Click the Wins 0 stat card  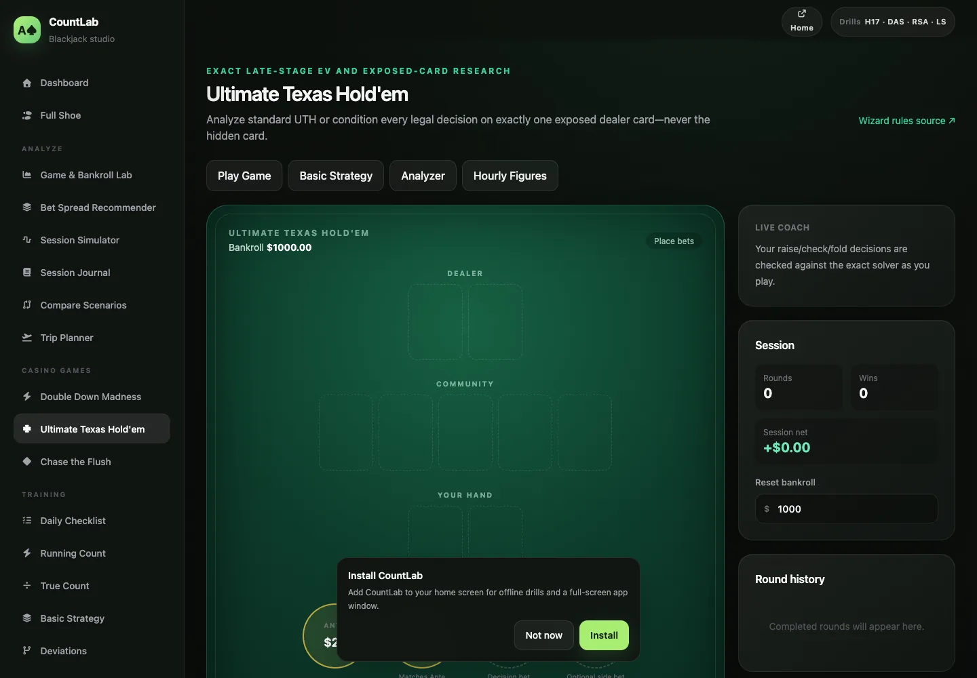(x=894, y=387)
